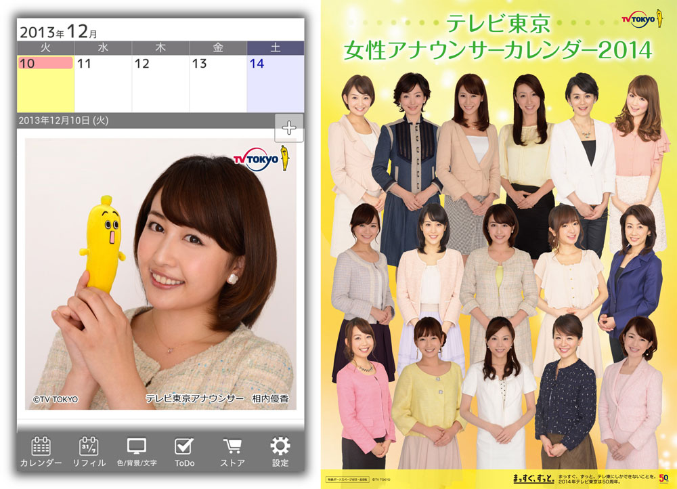This screenshot has width=677, height=489.
Task: Open the リフィル refill icon
Action: [89, 452]
